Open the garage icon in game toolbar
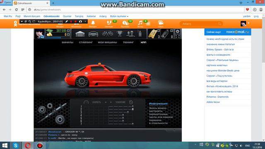This screenshot has height=149, width=265. pos(80,34)
